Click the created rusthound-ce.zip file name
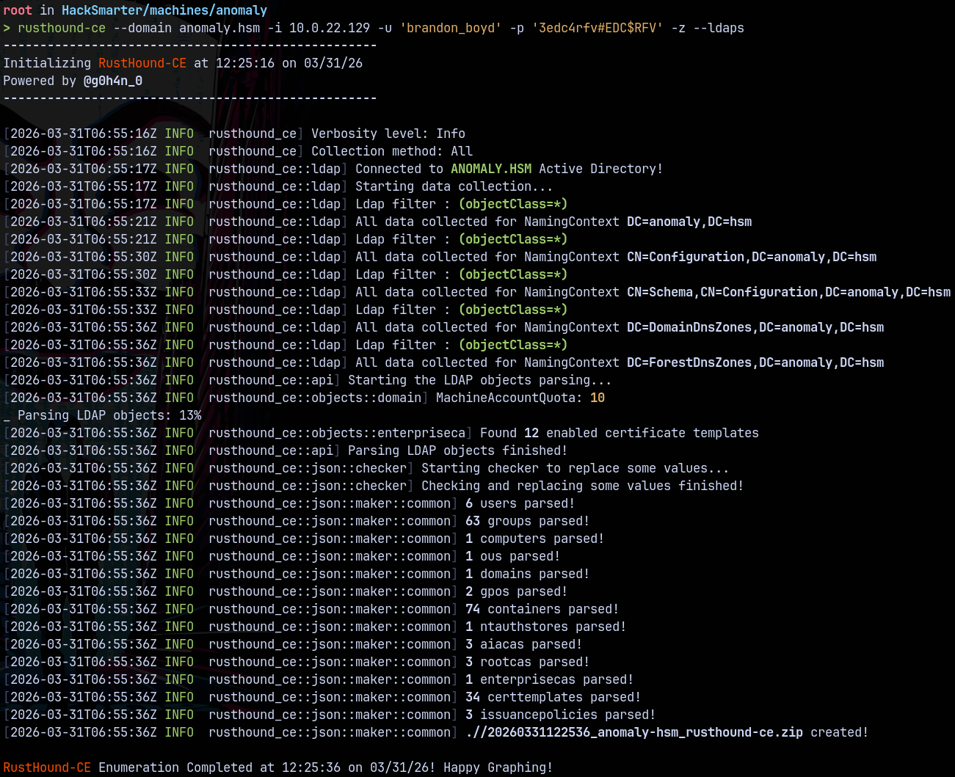The image size is (955, 777). coord(634,732)
